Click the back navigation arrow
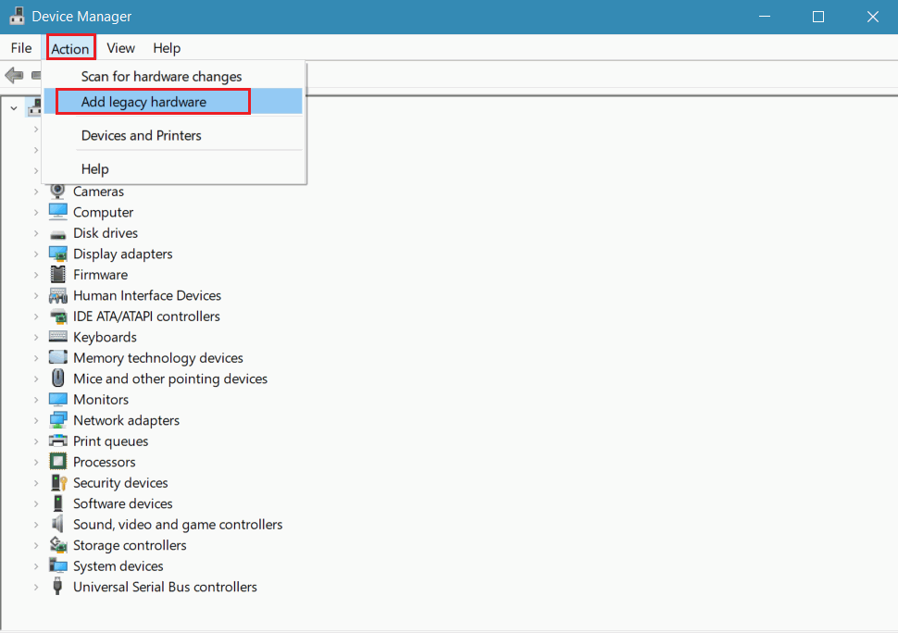The width and height of the screenshot is (898, 633). point(14,75)
